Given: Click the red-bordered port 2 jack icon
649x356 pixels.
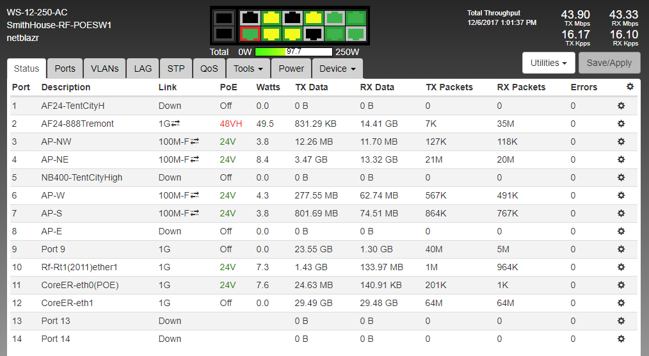Looking at the screenshot, I should click(x=250, y=33).
